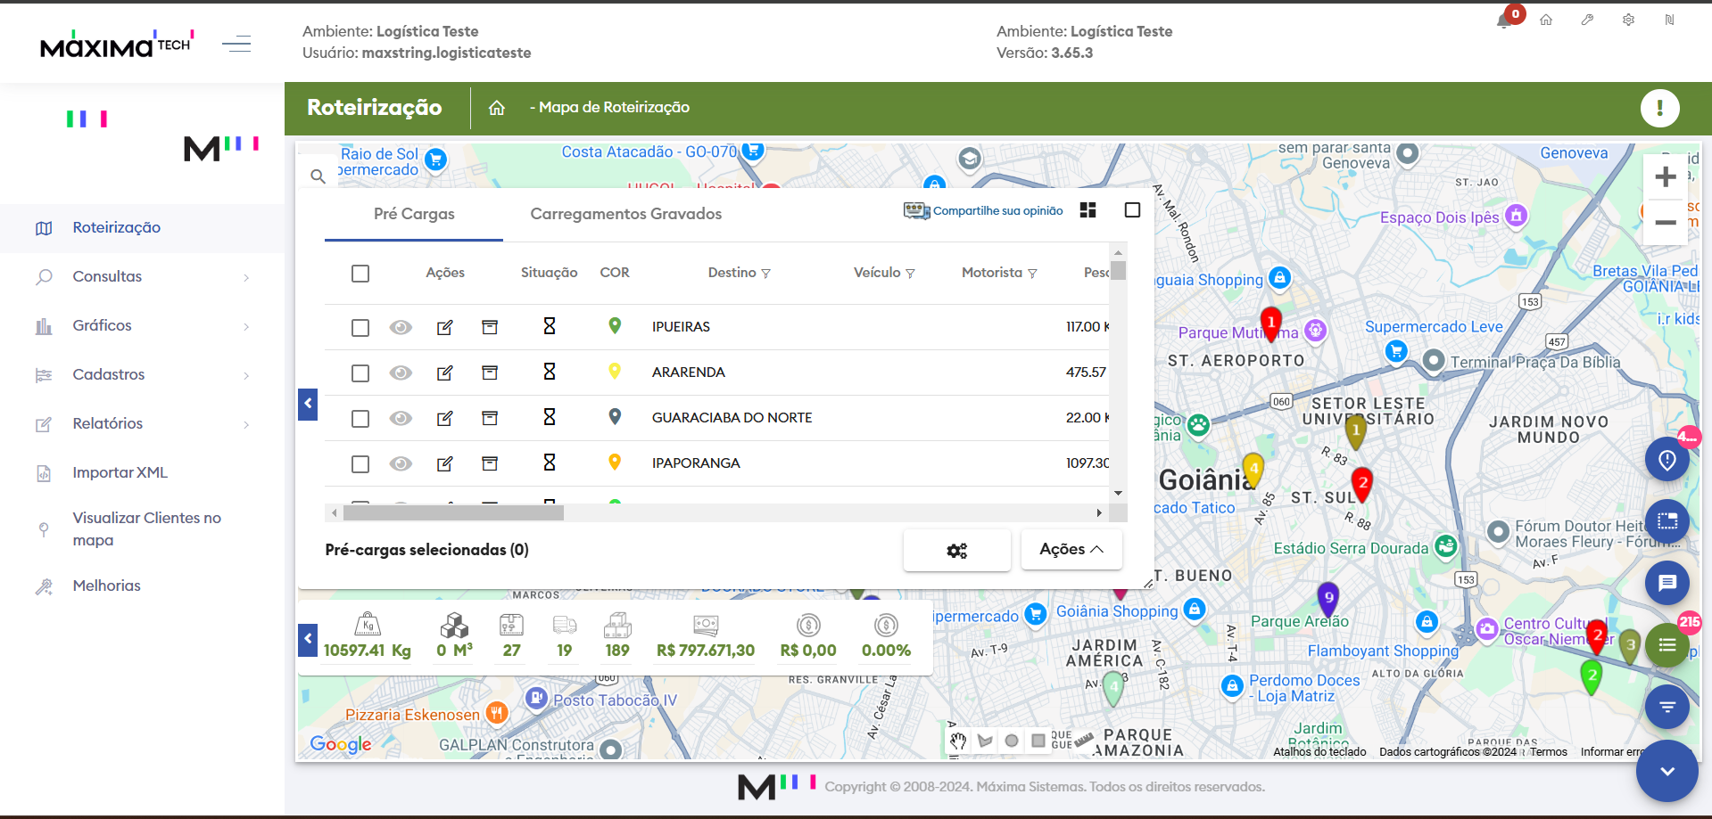
Task: Open the home breadcrumb icon
Action: click(497, 108)
